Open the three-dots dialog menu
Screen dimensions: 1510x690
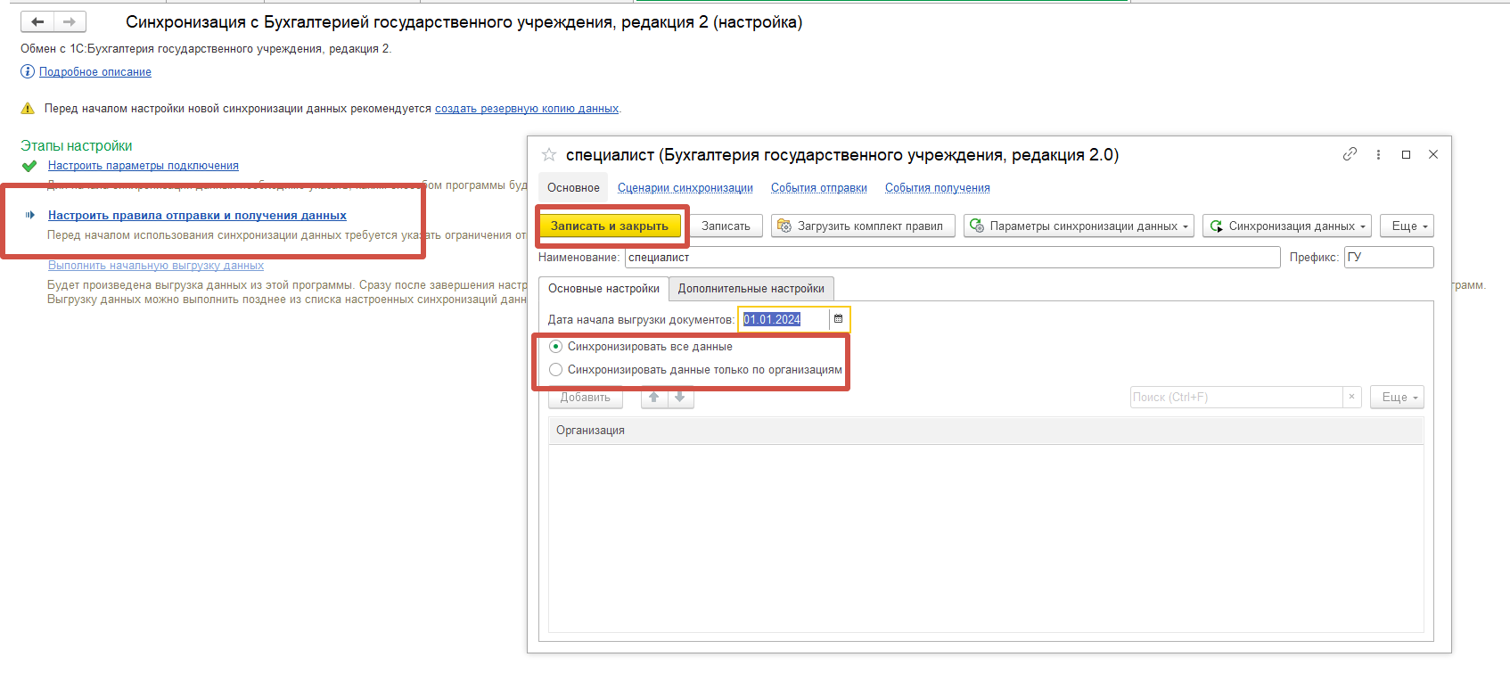[1378, 154]
